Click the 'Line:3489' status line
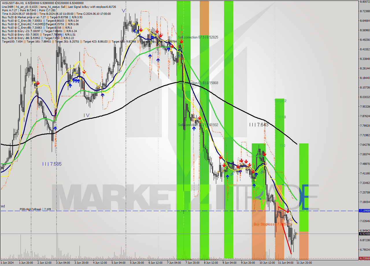The height and width of the screenshot is (266, 370). click(59, 7)
